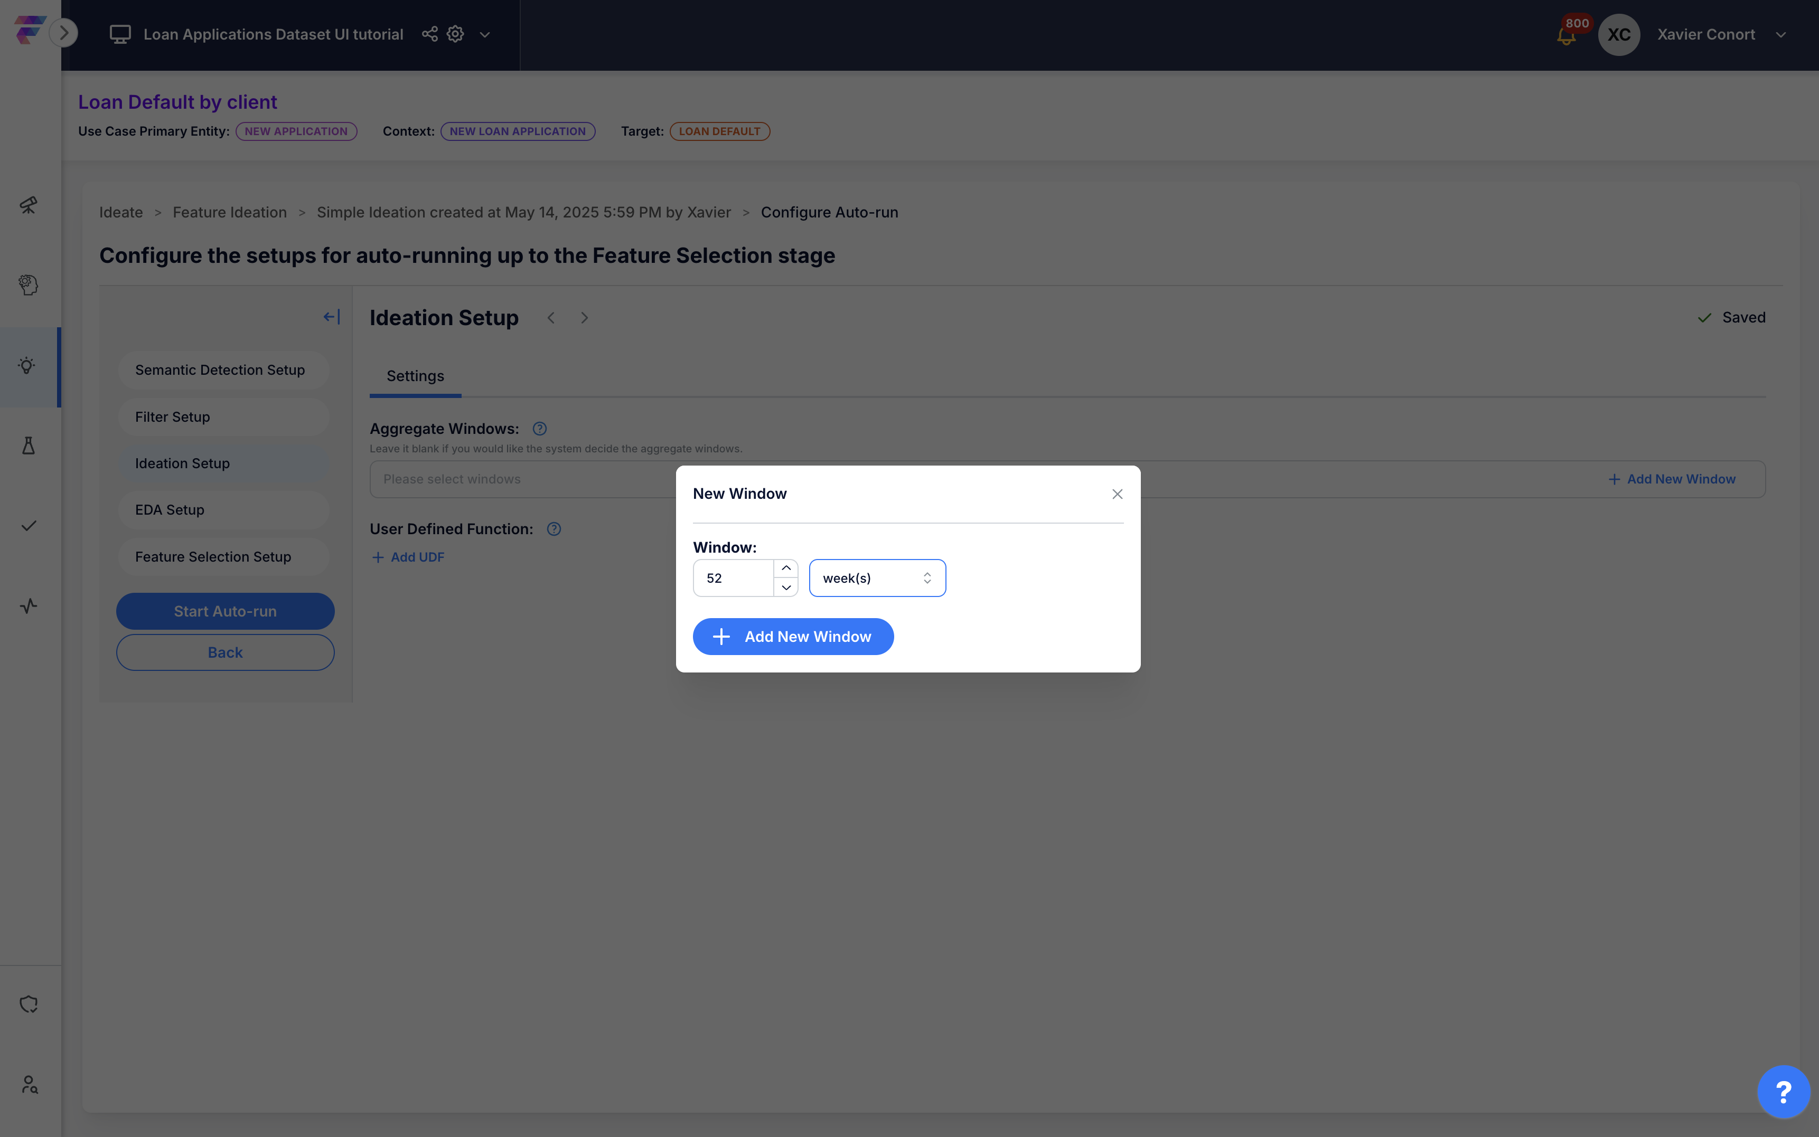
Task: Click the XC user avatar
Action: [1619, 35]
